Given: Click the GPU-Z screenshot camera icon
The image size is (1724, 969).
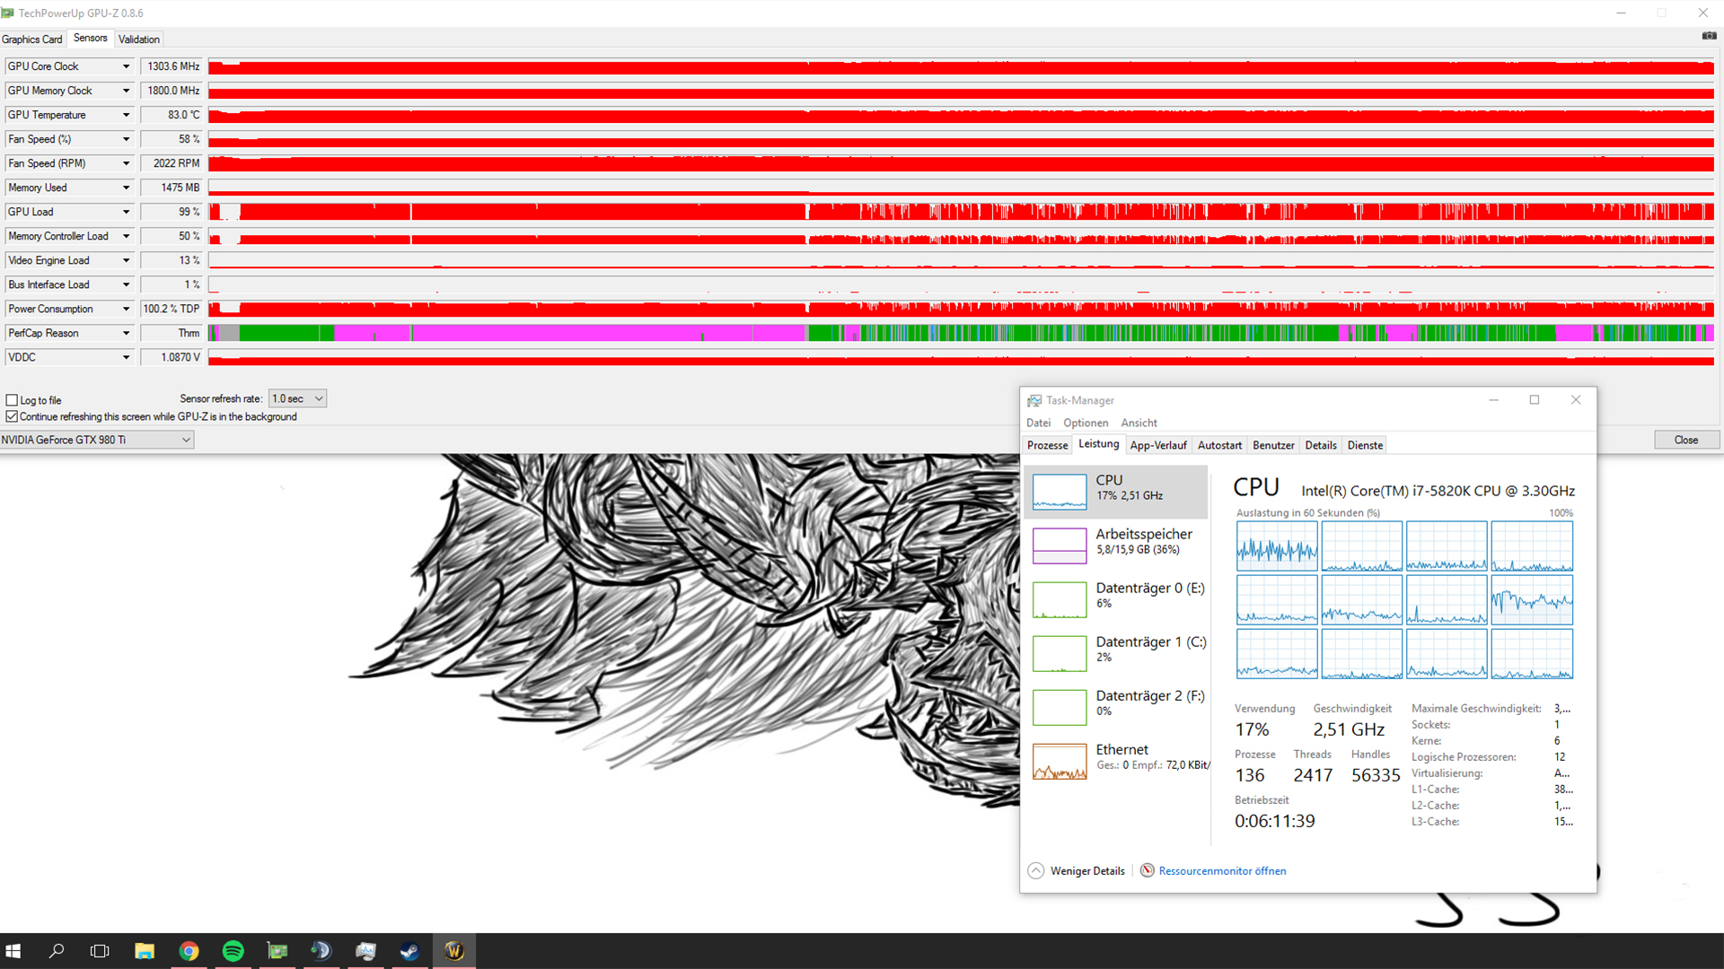Looking at the screenshot, I should pos(1709,36).
